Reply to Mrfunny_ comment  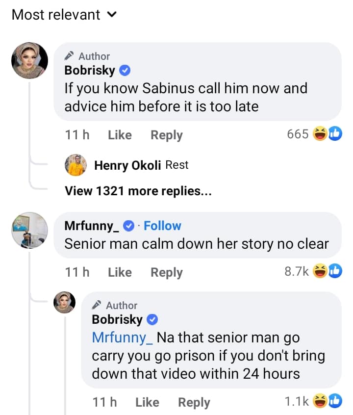(166, 272)
